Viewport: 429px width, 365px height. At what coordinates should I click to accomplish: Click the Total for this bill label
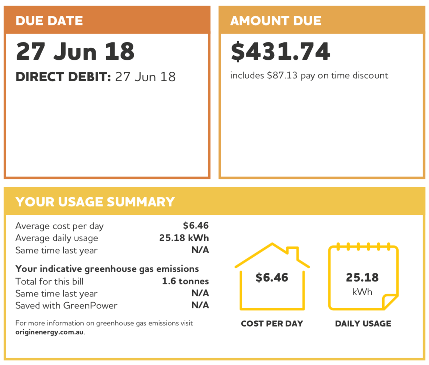point(49,282)
